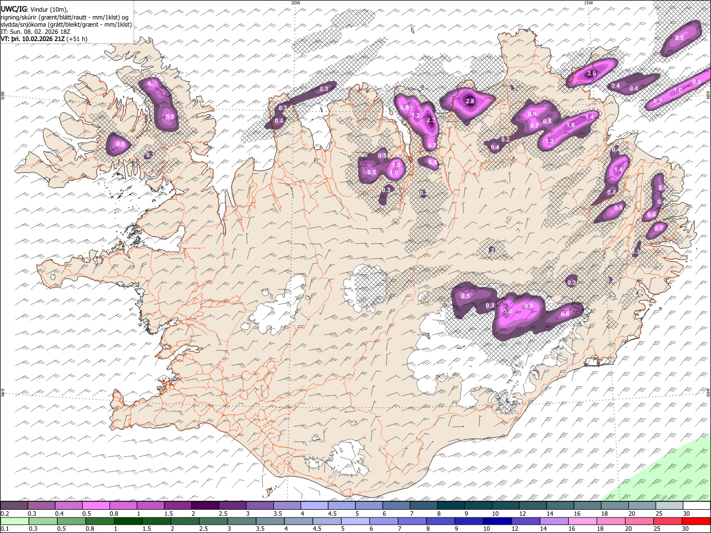Click the '0.2' label in upper legend
This screenshot has width=711, height=533.
pyautogui.click(x=4, y=514)
